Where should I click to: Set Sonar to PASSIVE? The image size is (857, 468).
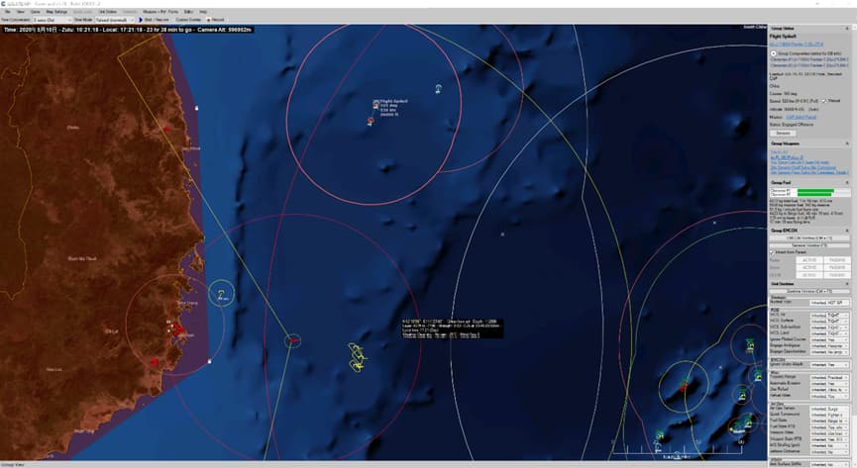pos(837,267)
